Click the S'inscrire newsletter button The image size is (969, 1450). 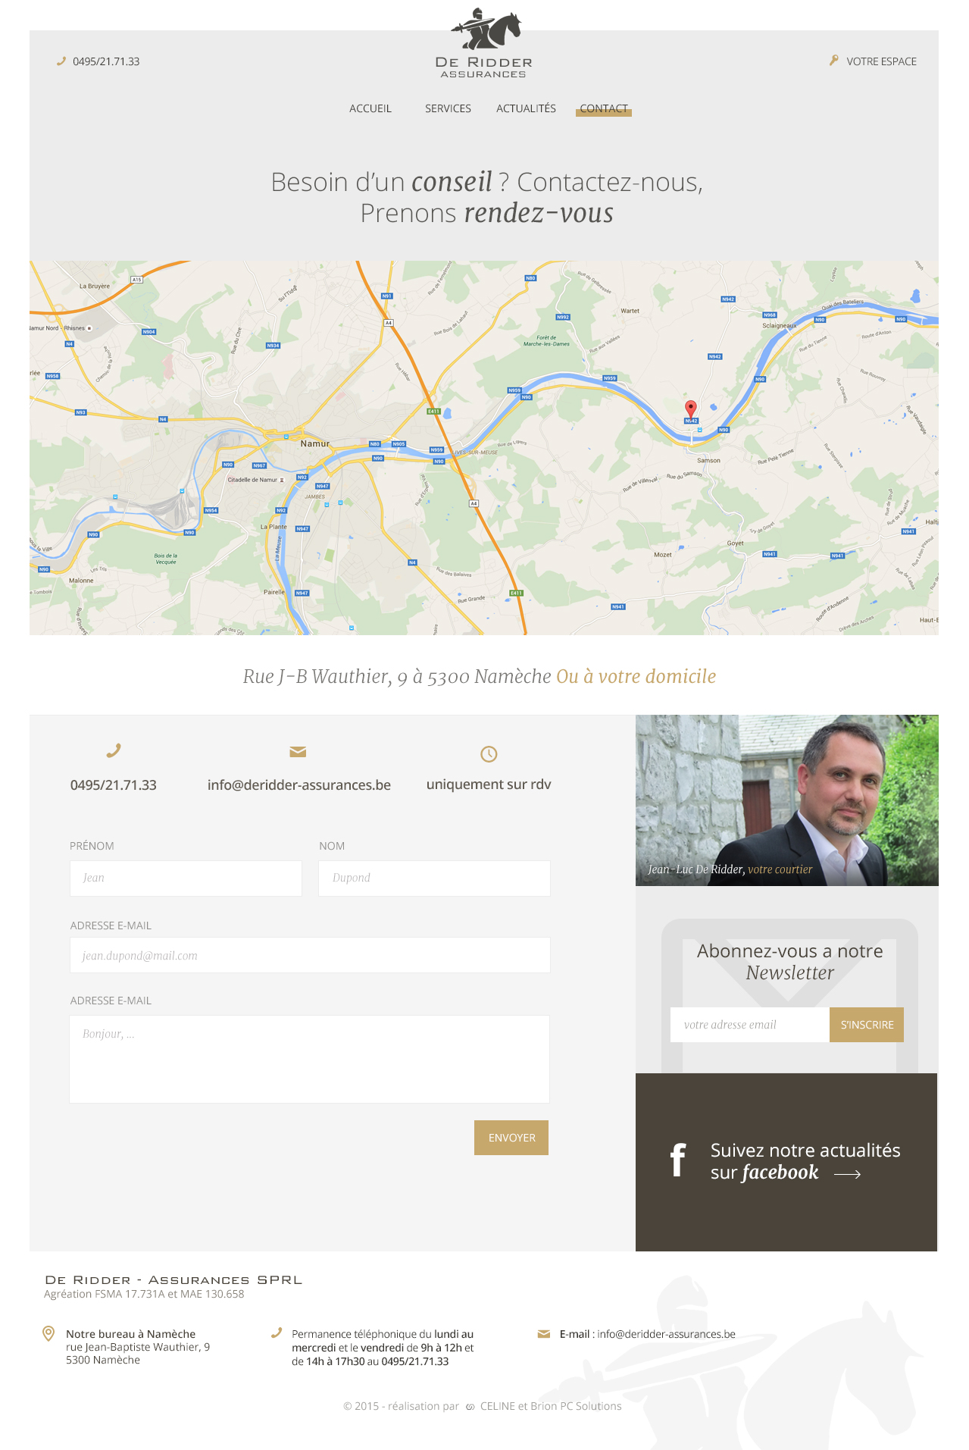[867, 1025]
